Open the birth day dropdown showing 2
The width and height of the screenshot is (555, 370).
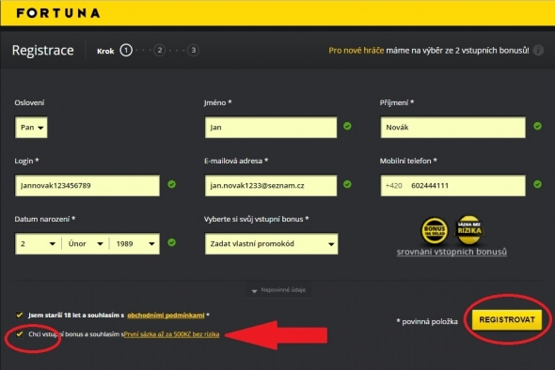coord(39,244)
